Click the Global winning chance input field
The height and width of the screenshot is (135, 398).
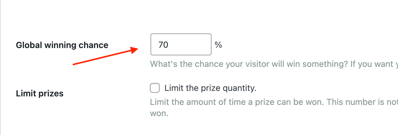181,44
